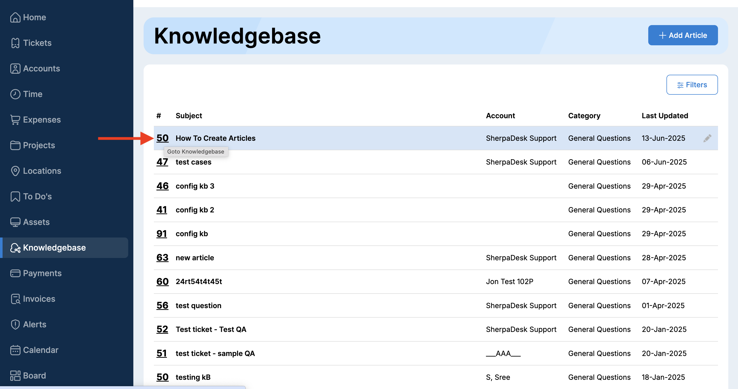The height and width of the screenshot is (389, 738).
Task: Open article number 47 link
Action: (x=162, y=162)
